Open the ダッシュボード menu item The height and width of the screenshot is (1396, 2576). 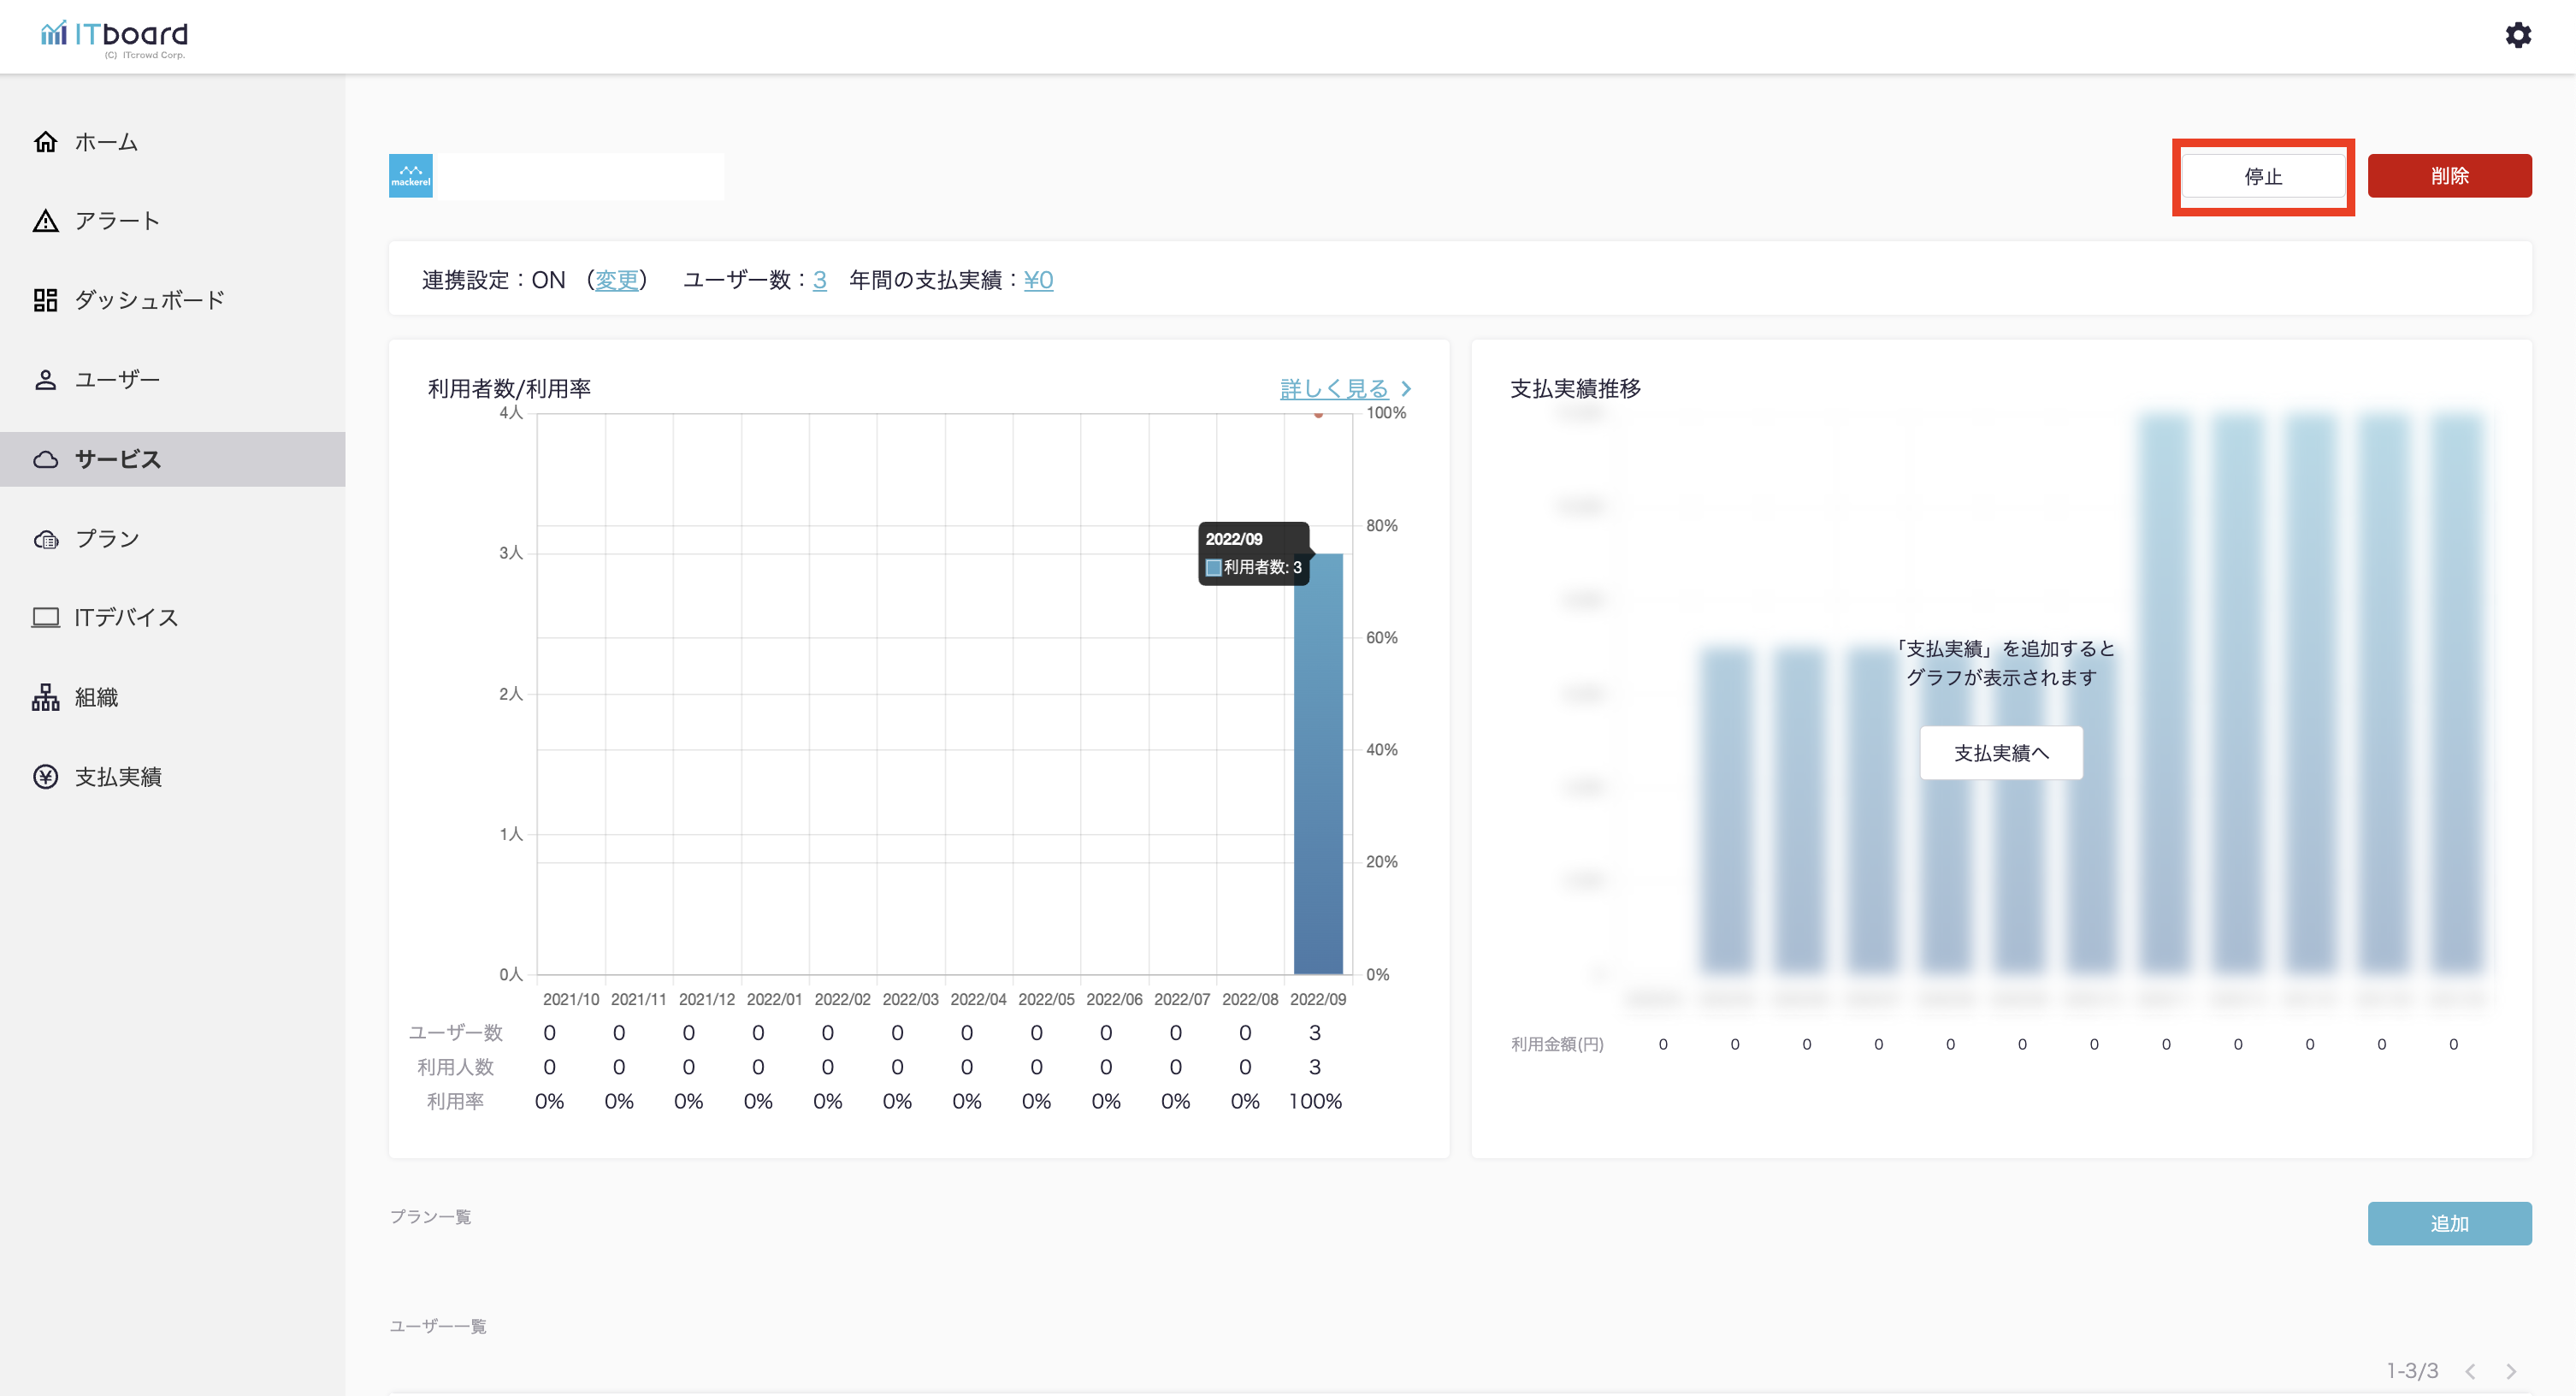point(149,300)
